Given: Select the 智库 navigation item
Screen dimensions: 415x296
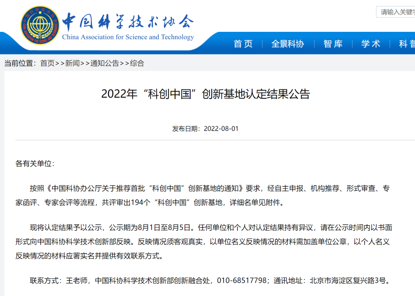Looking at the screenshot, I should coord(333,44).
